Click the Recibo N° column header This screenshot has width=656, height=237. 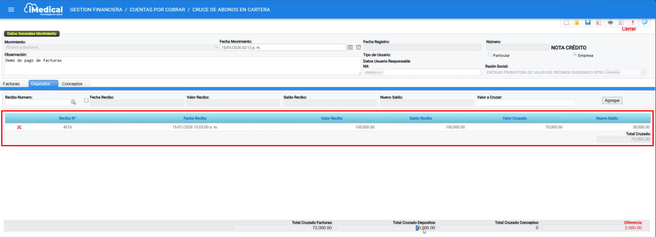67,118
